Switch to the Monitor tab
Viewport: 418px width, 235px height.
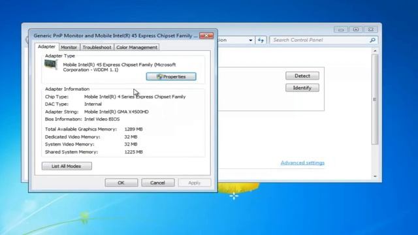coord(69,47)
